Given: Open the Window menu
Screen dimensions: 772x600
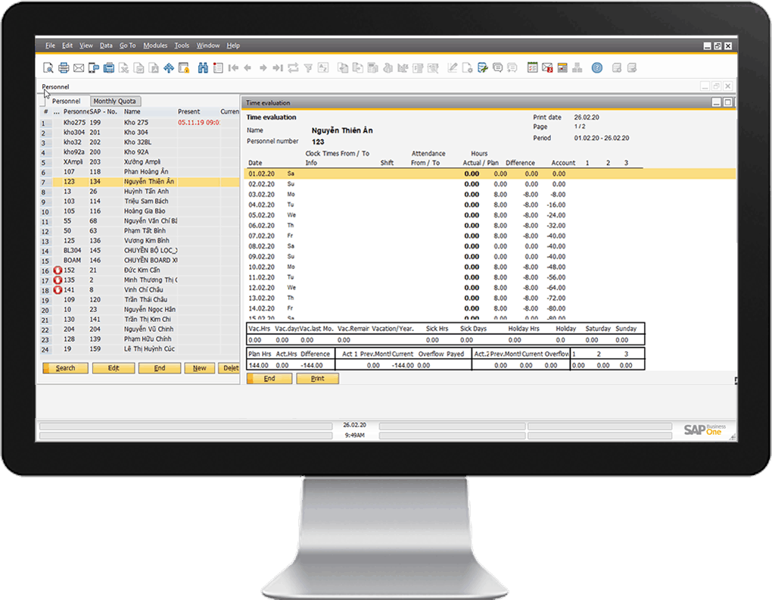Looking at the screenshot, I should [208, 45].
